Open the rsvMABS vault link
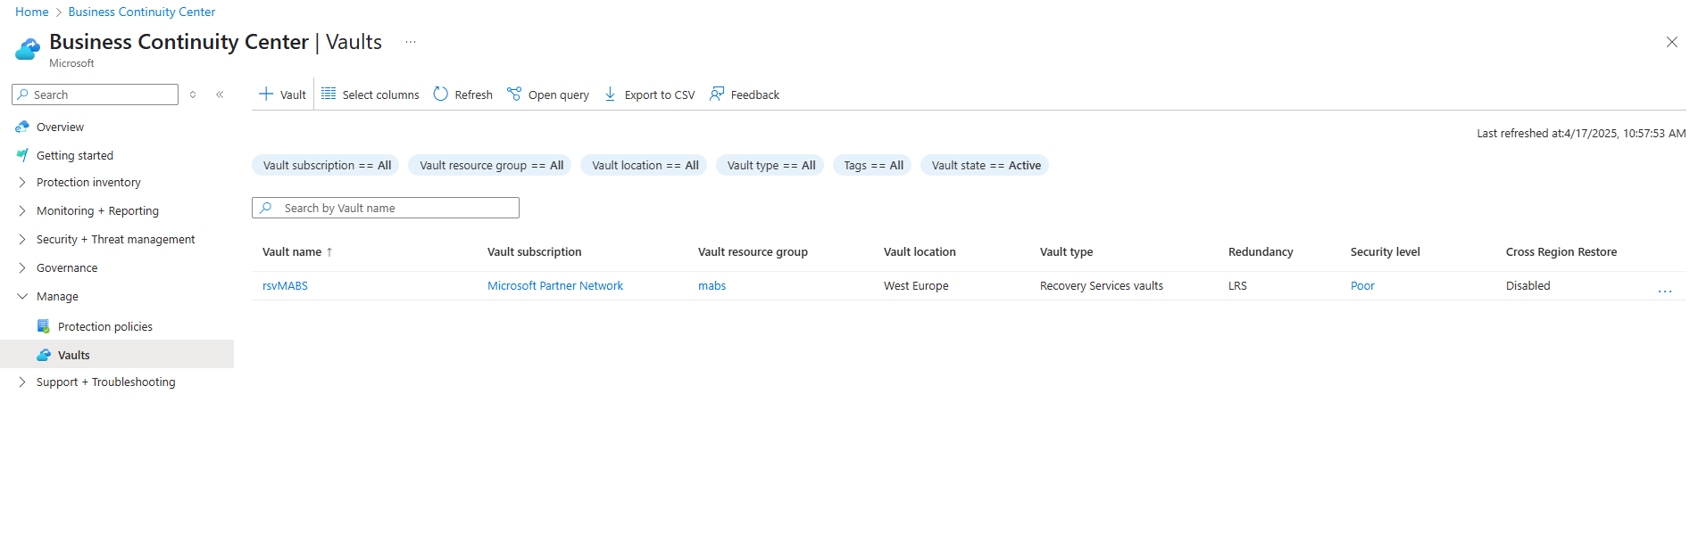 [x=285, y=286]
